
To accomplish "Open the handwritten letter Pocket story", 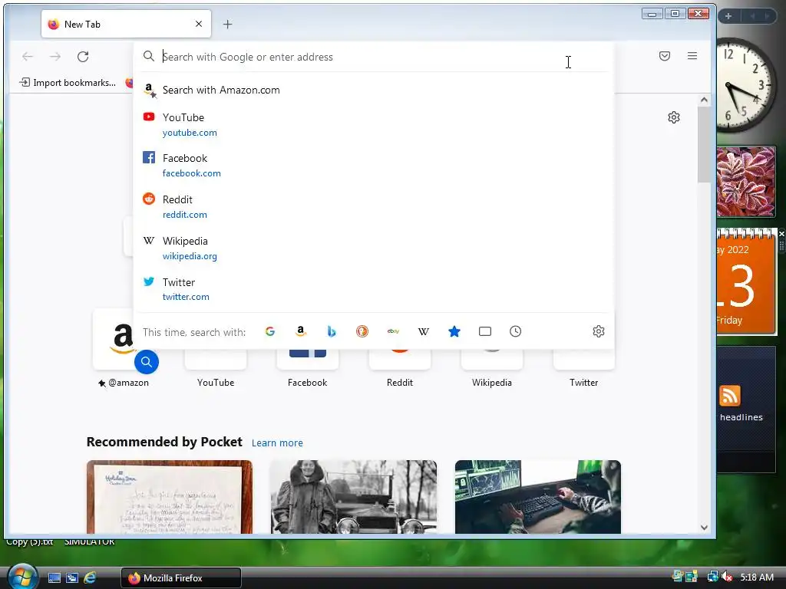I will (170, 497).
